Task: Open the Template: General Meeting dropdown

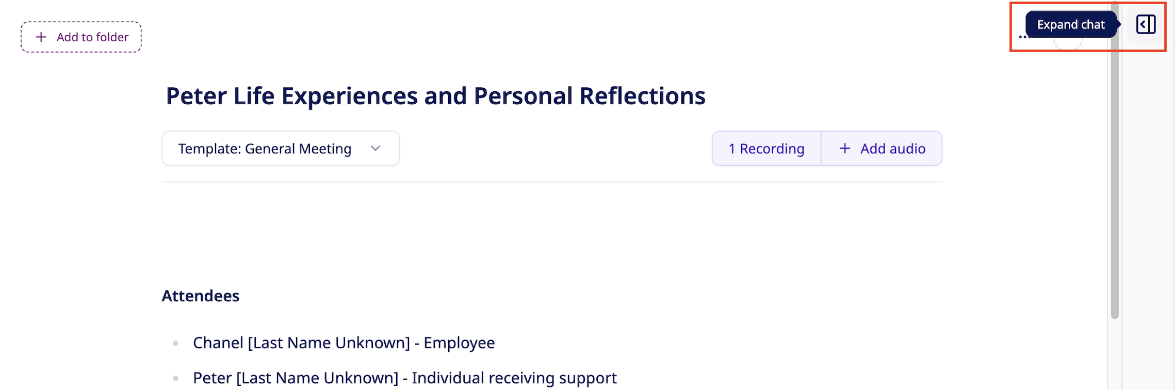Action: [280, 149]
